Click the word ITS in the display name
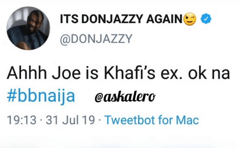This screenshot has height=148, width=238. [x=69, y=19]
